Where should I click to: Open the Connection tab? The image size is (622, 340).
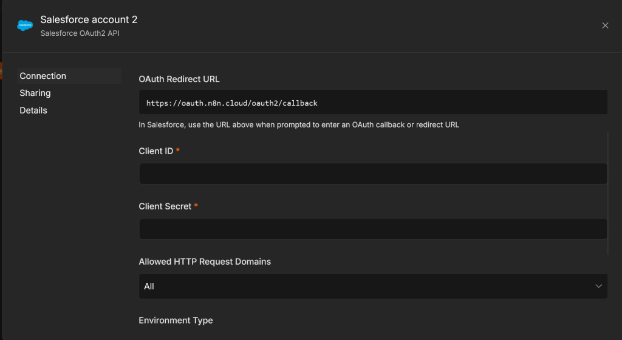tap(69, 76)
